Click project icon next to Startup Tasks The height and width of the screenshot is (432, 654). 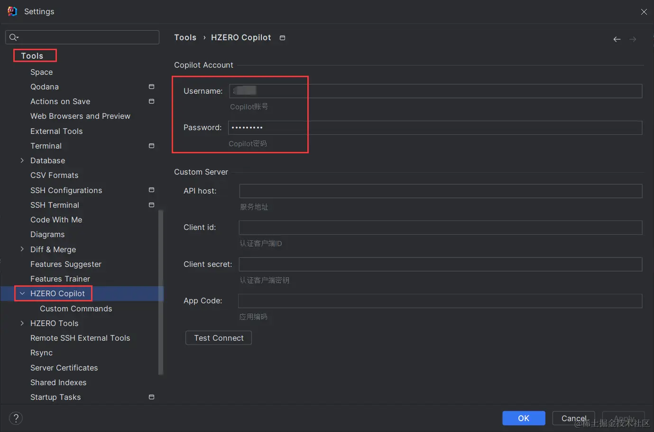[x=151, y=397]
